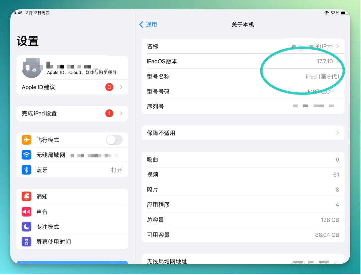361x275 pixels.
Task: Tap the 应用程序 row showing 4
Action: pos(243,205)
